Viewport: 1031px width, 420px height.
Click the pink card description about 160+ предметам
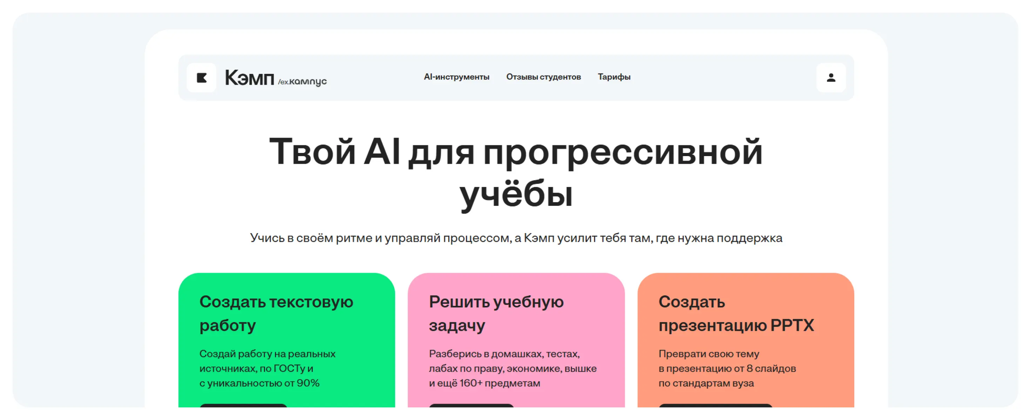pos(512,368)
